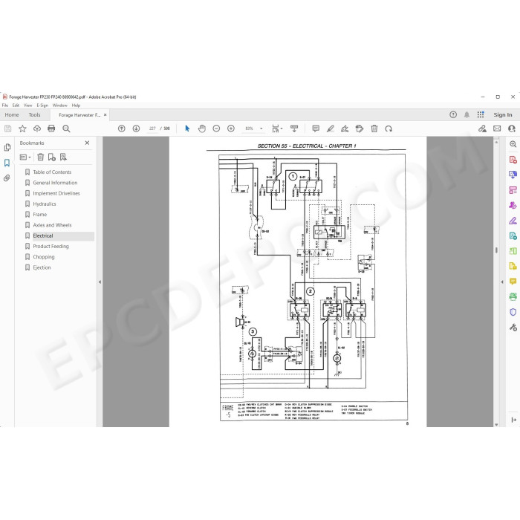Add the document to starred files
The image size is (520, 520).
(22, 129)
